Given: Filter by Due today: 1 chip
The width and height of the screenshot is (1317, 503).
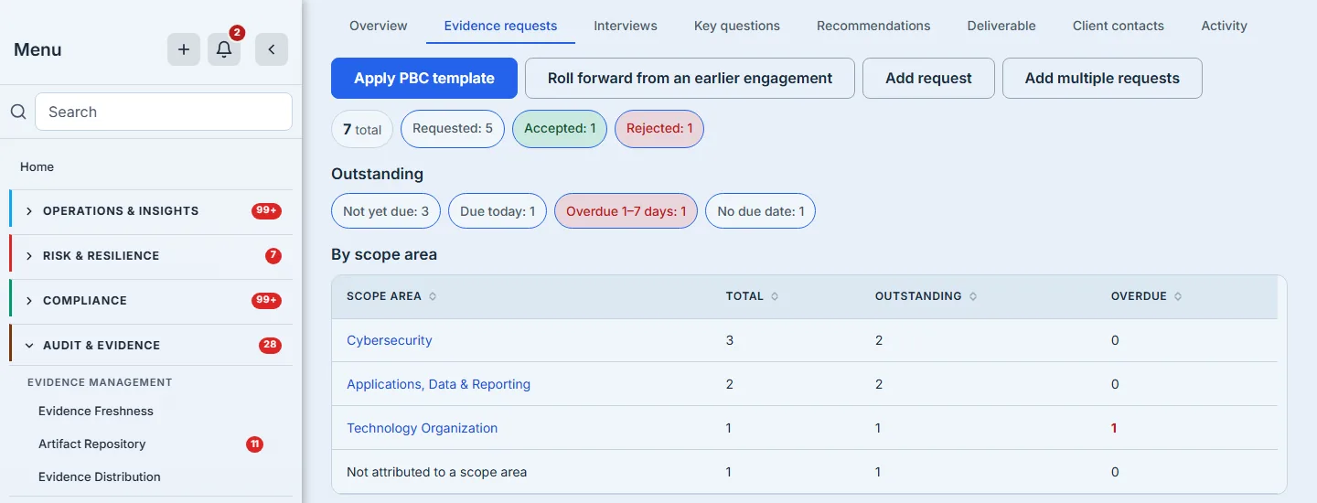Looking at the screenshot, I should 498,211.
